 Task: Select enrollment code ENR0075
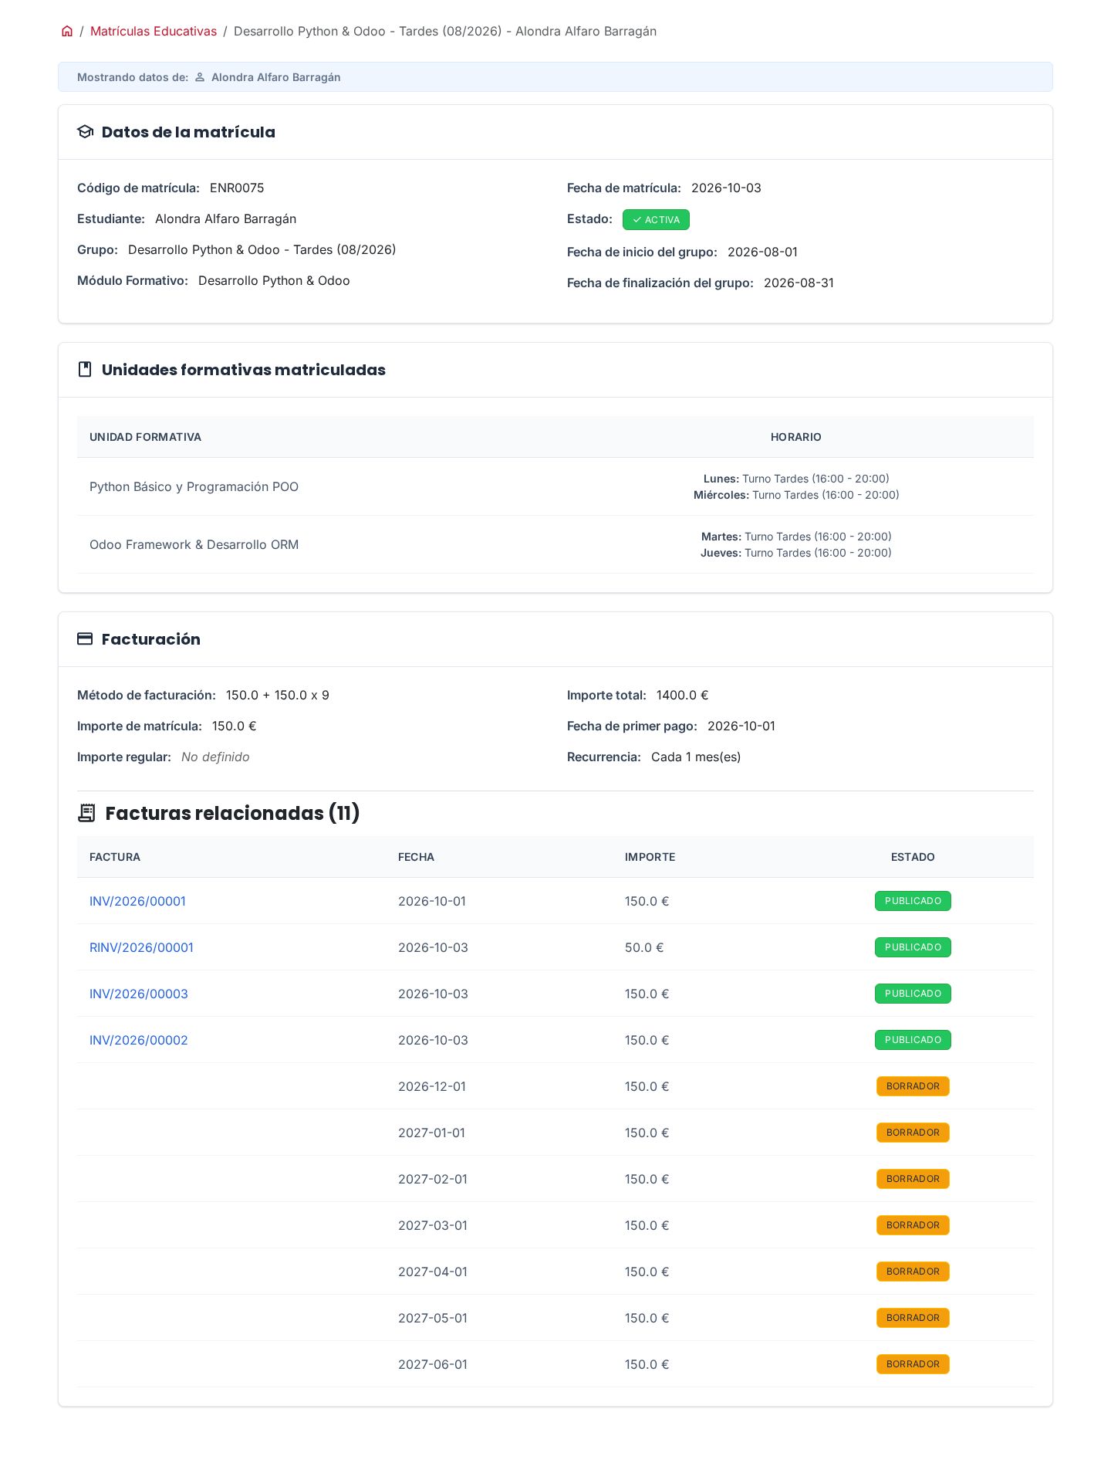[x=237, y=188]
